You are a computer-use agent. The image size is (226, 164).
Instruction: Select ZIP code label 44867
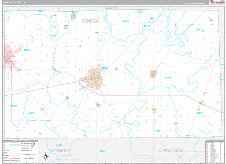click(x=168, y=77)
